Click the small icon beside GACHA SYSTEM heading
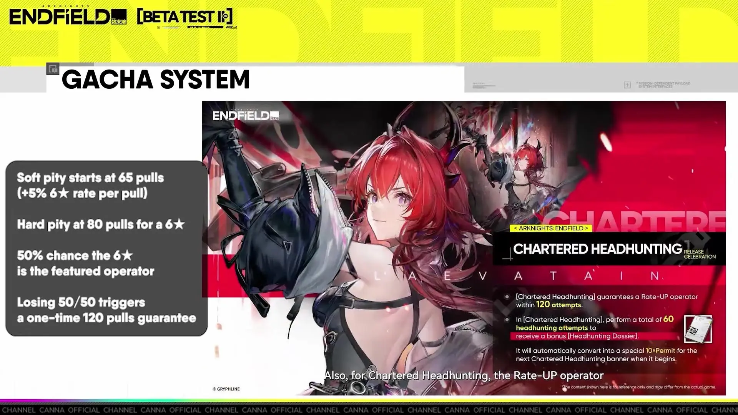The height and width of the screenshot is (415, 738). pyautogui.click(x=53, y=69)
